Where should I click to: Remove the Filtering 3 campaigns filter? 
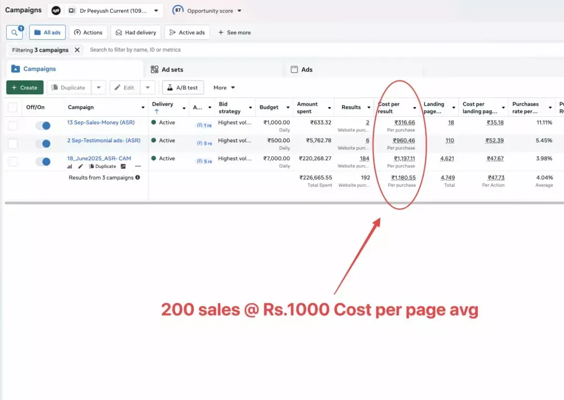coord(77,50)
